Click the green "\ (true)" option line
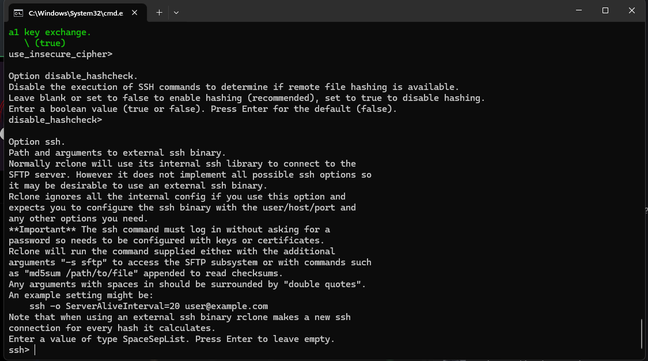This screenshot has height=361, width=648. (45, 43)
